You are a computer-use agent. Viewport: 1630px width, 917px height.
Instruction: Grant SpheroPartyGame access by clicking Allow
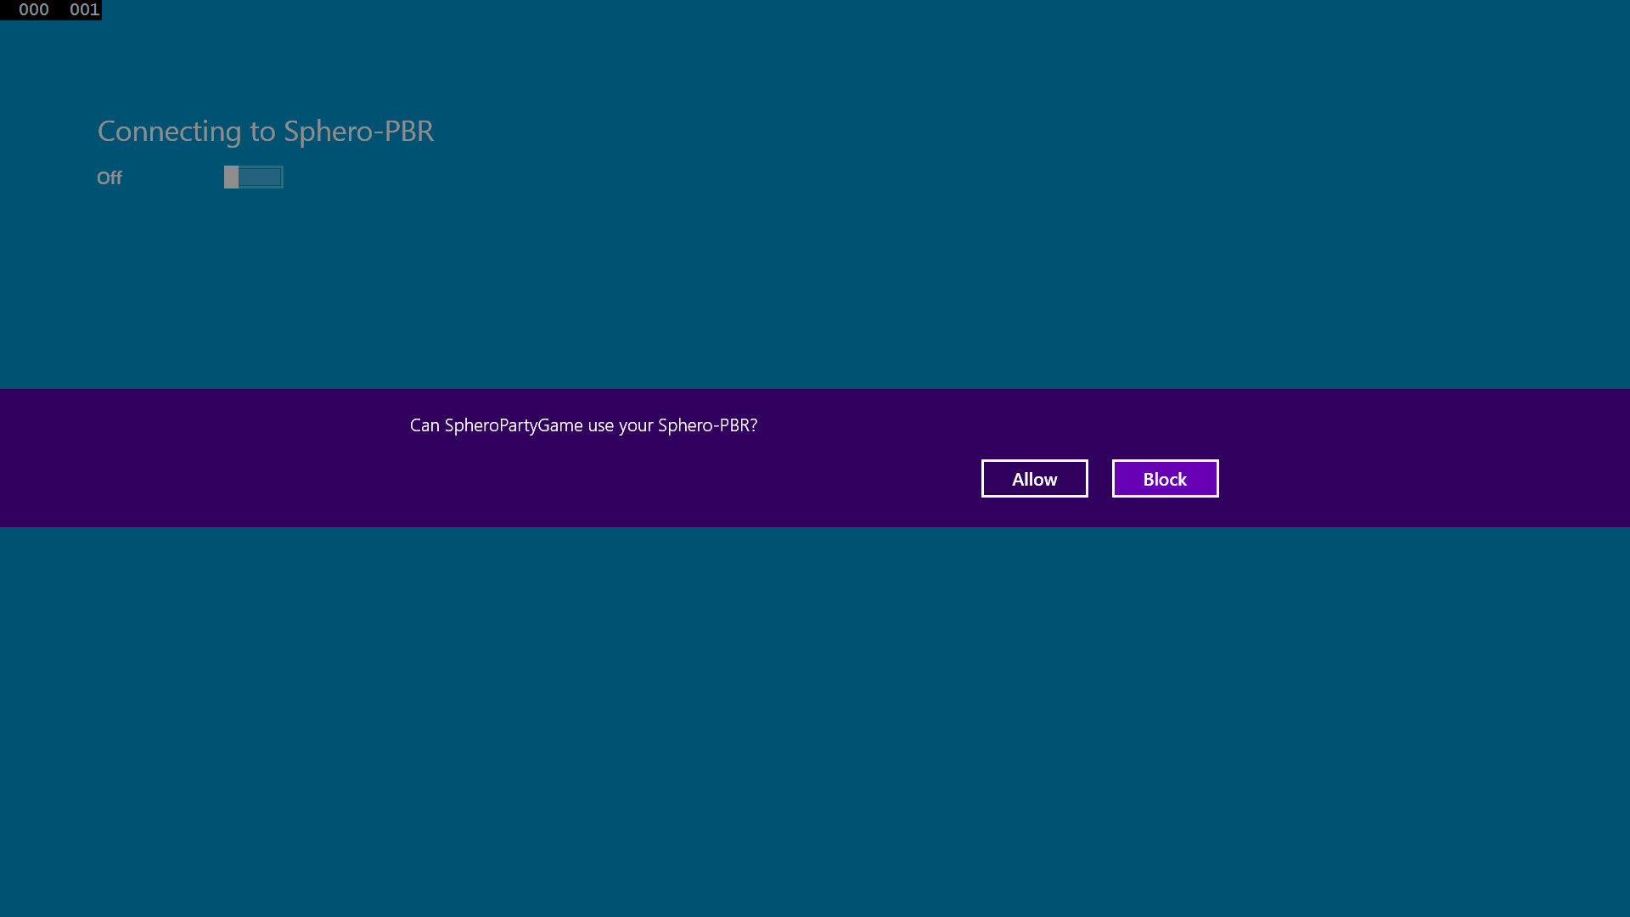pyautogui.click(x=1034, y=478)
